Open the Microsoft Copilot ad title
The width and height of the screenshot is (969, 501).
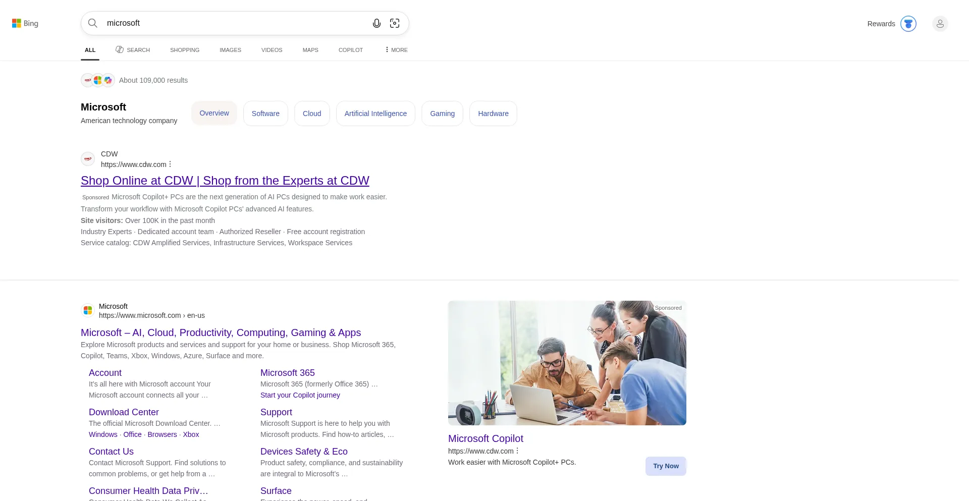486,438
